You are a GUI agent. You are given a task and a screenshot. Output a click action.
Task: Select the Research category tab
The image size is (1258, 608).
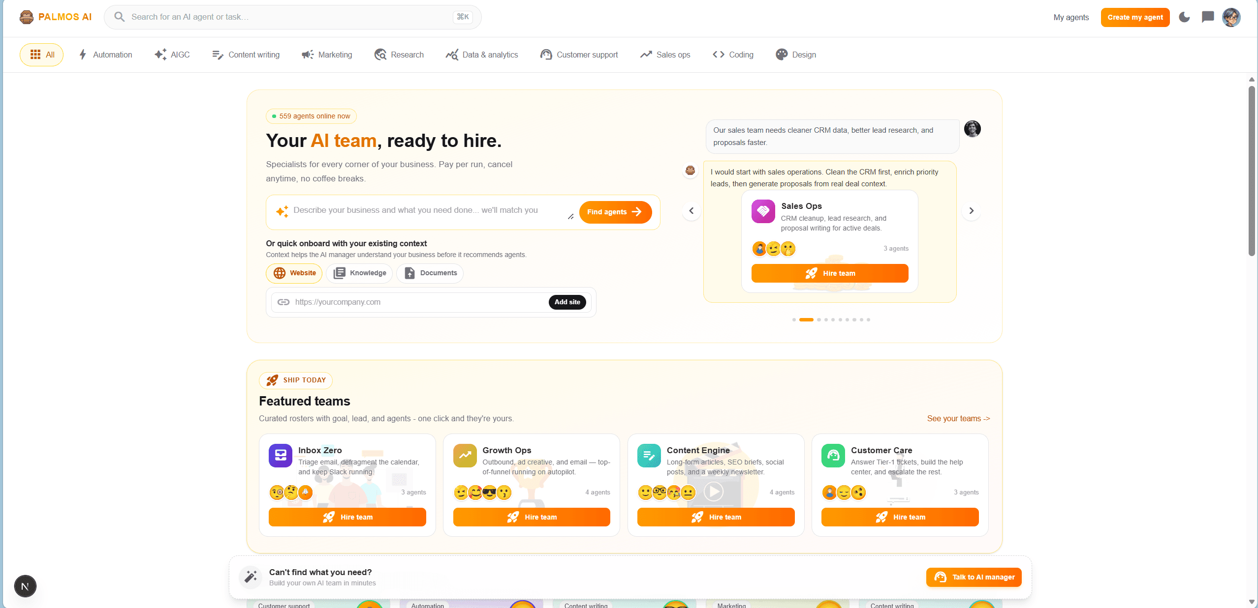point(399,55)
